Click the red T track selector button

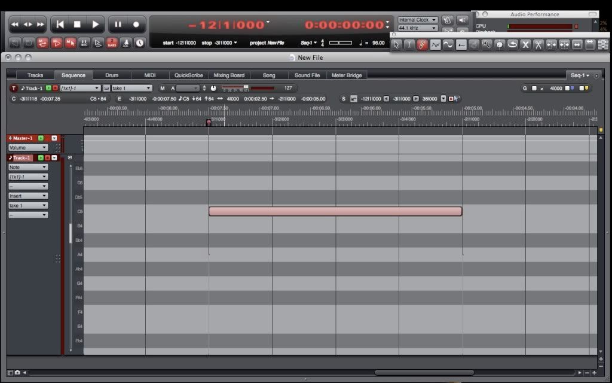14,89
